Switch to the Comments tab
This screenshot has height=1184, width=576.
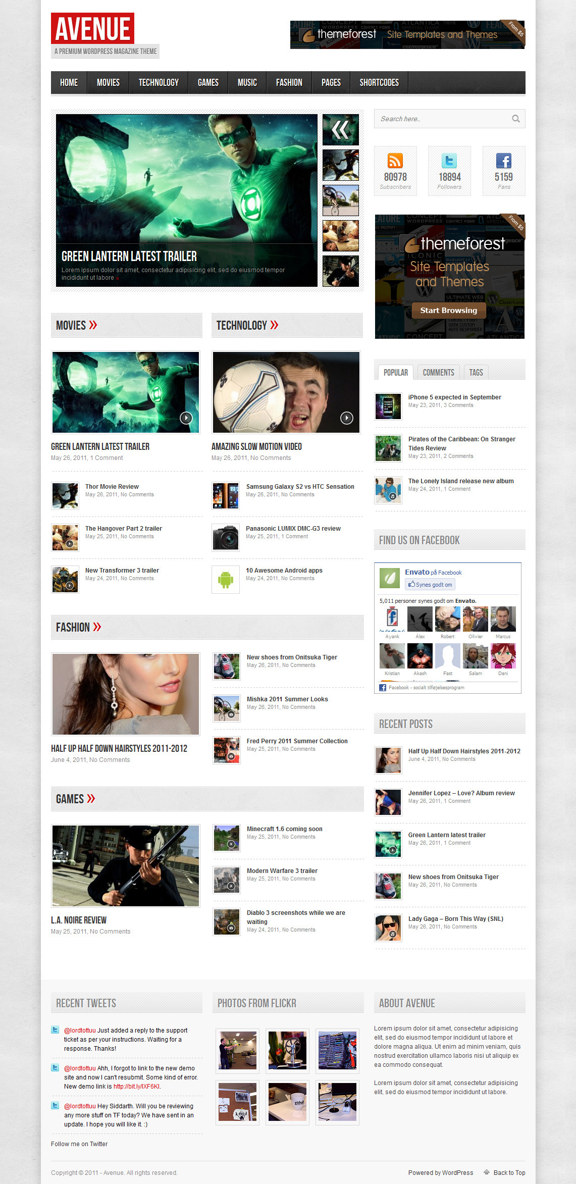[x=439, y=372]
